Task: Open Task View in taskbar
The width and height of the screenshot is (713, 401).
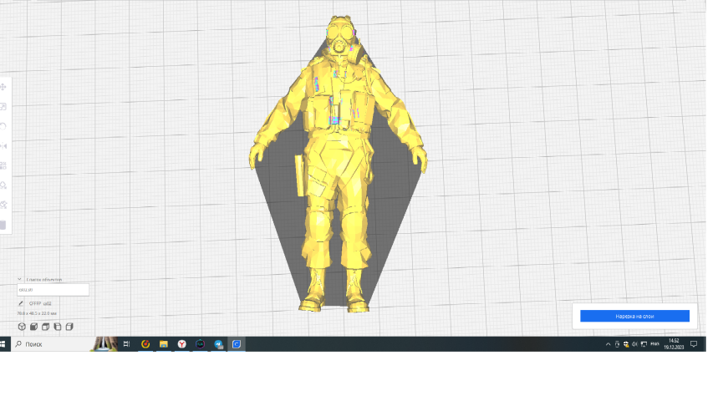Action: (126, 344)
